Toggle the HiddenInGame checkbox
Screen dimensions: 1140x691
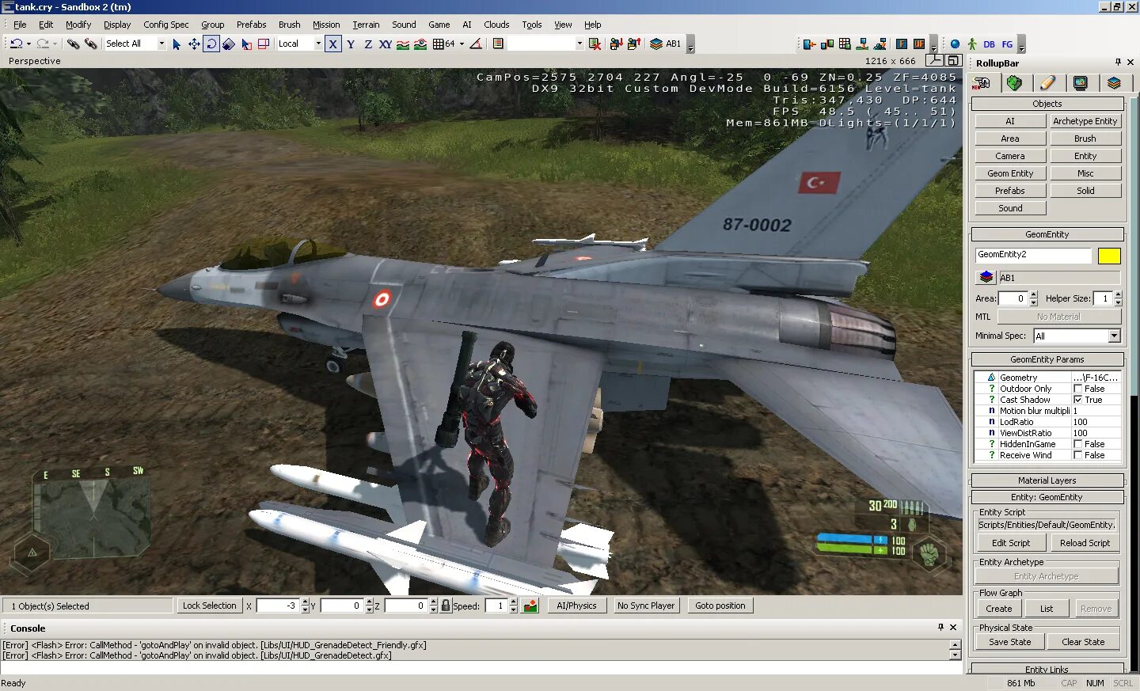click(x=1077, y=444)
